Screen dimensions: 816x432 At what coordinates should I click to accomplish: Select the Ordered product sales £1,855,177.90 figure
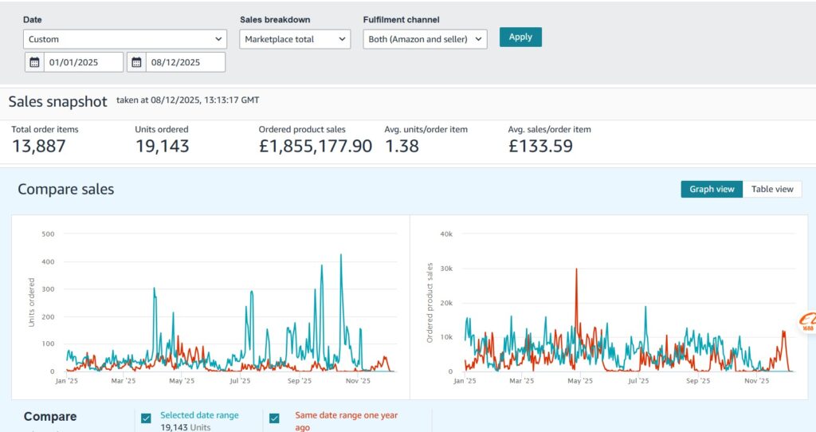315,146
